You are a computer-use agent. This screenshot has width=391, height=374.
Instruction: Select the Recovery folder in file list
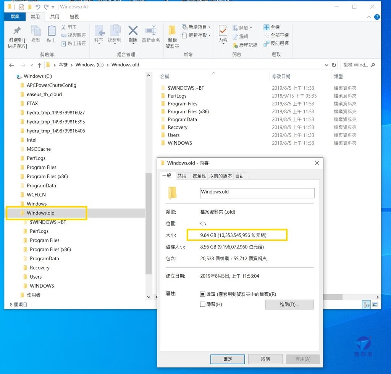pos(178,127)
